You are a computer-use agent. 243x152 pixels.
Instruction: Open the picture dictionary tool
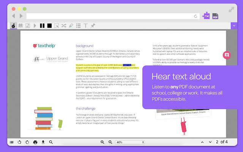[x=28, y=25]
